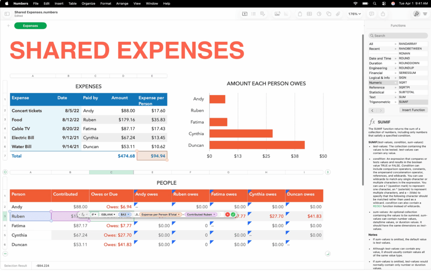Open the IF dropdown in the formula editor
The width and height of the screenshot is (431, 271).
[x=94, y=214]
